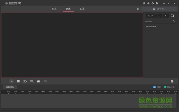Viewport: 179px width, 112px height.
Task: Click the first title bar icon left of globe
Action: [x=144, y=3]
